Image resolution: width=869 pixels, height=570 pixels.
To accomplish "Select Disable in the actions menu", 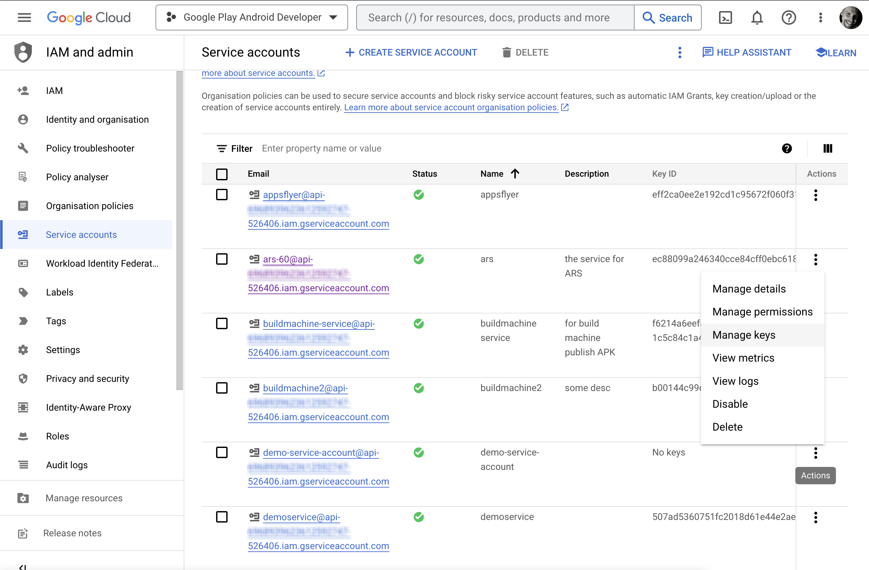I will tap(730, 404).
